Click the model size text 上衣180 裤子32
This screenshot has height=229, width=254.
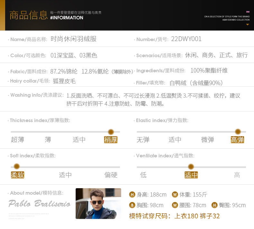click(197, 216)
